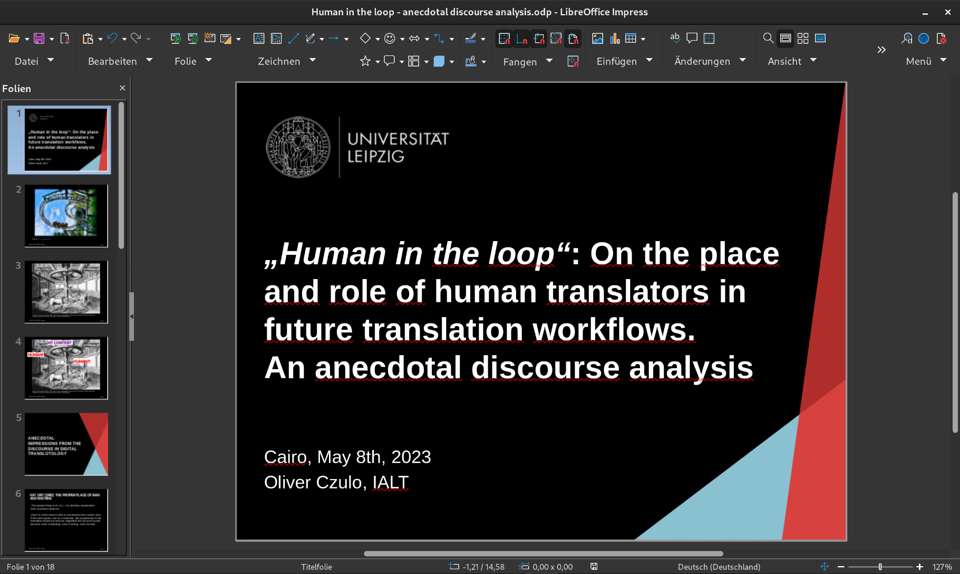Open the Ansicht menu

click(x=784, y=61)
